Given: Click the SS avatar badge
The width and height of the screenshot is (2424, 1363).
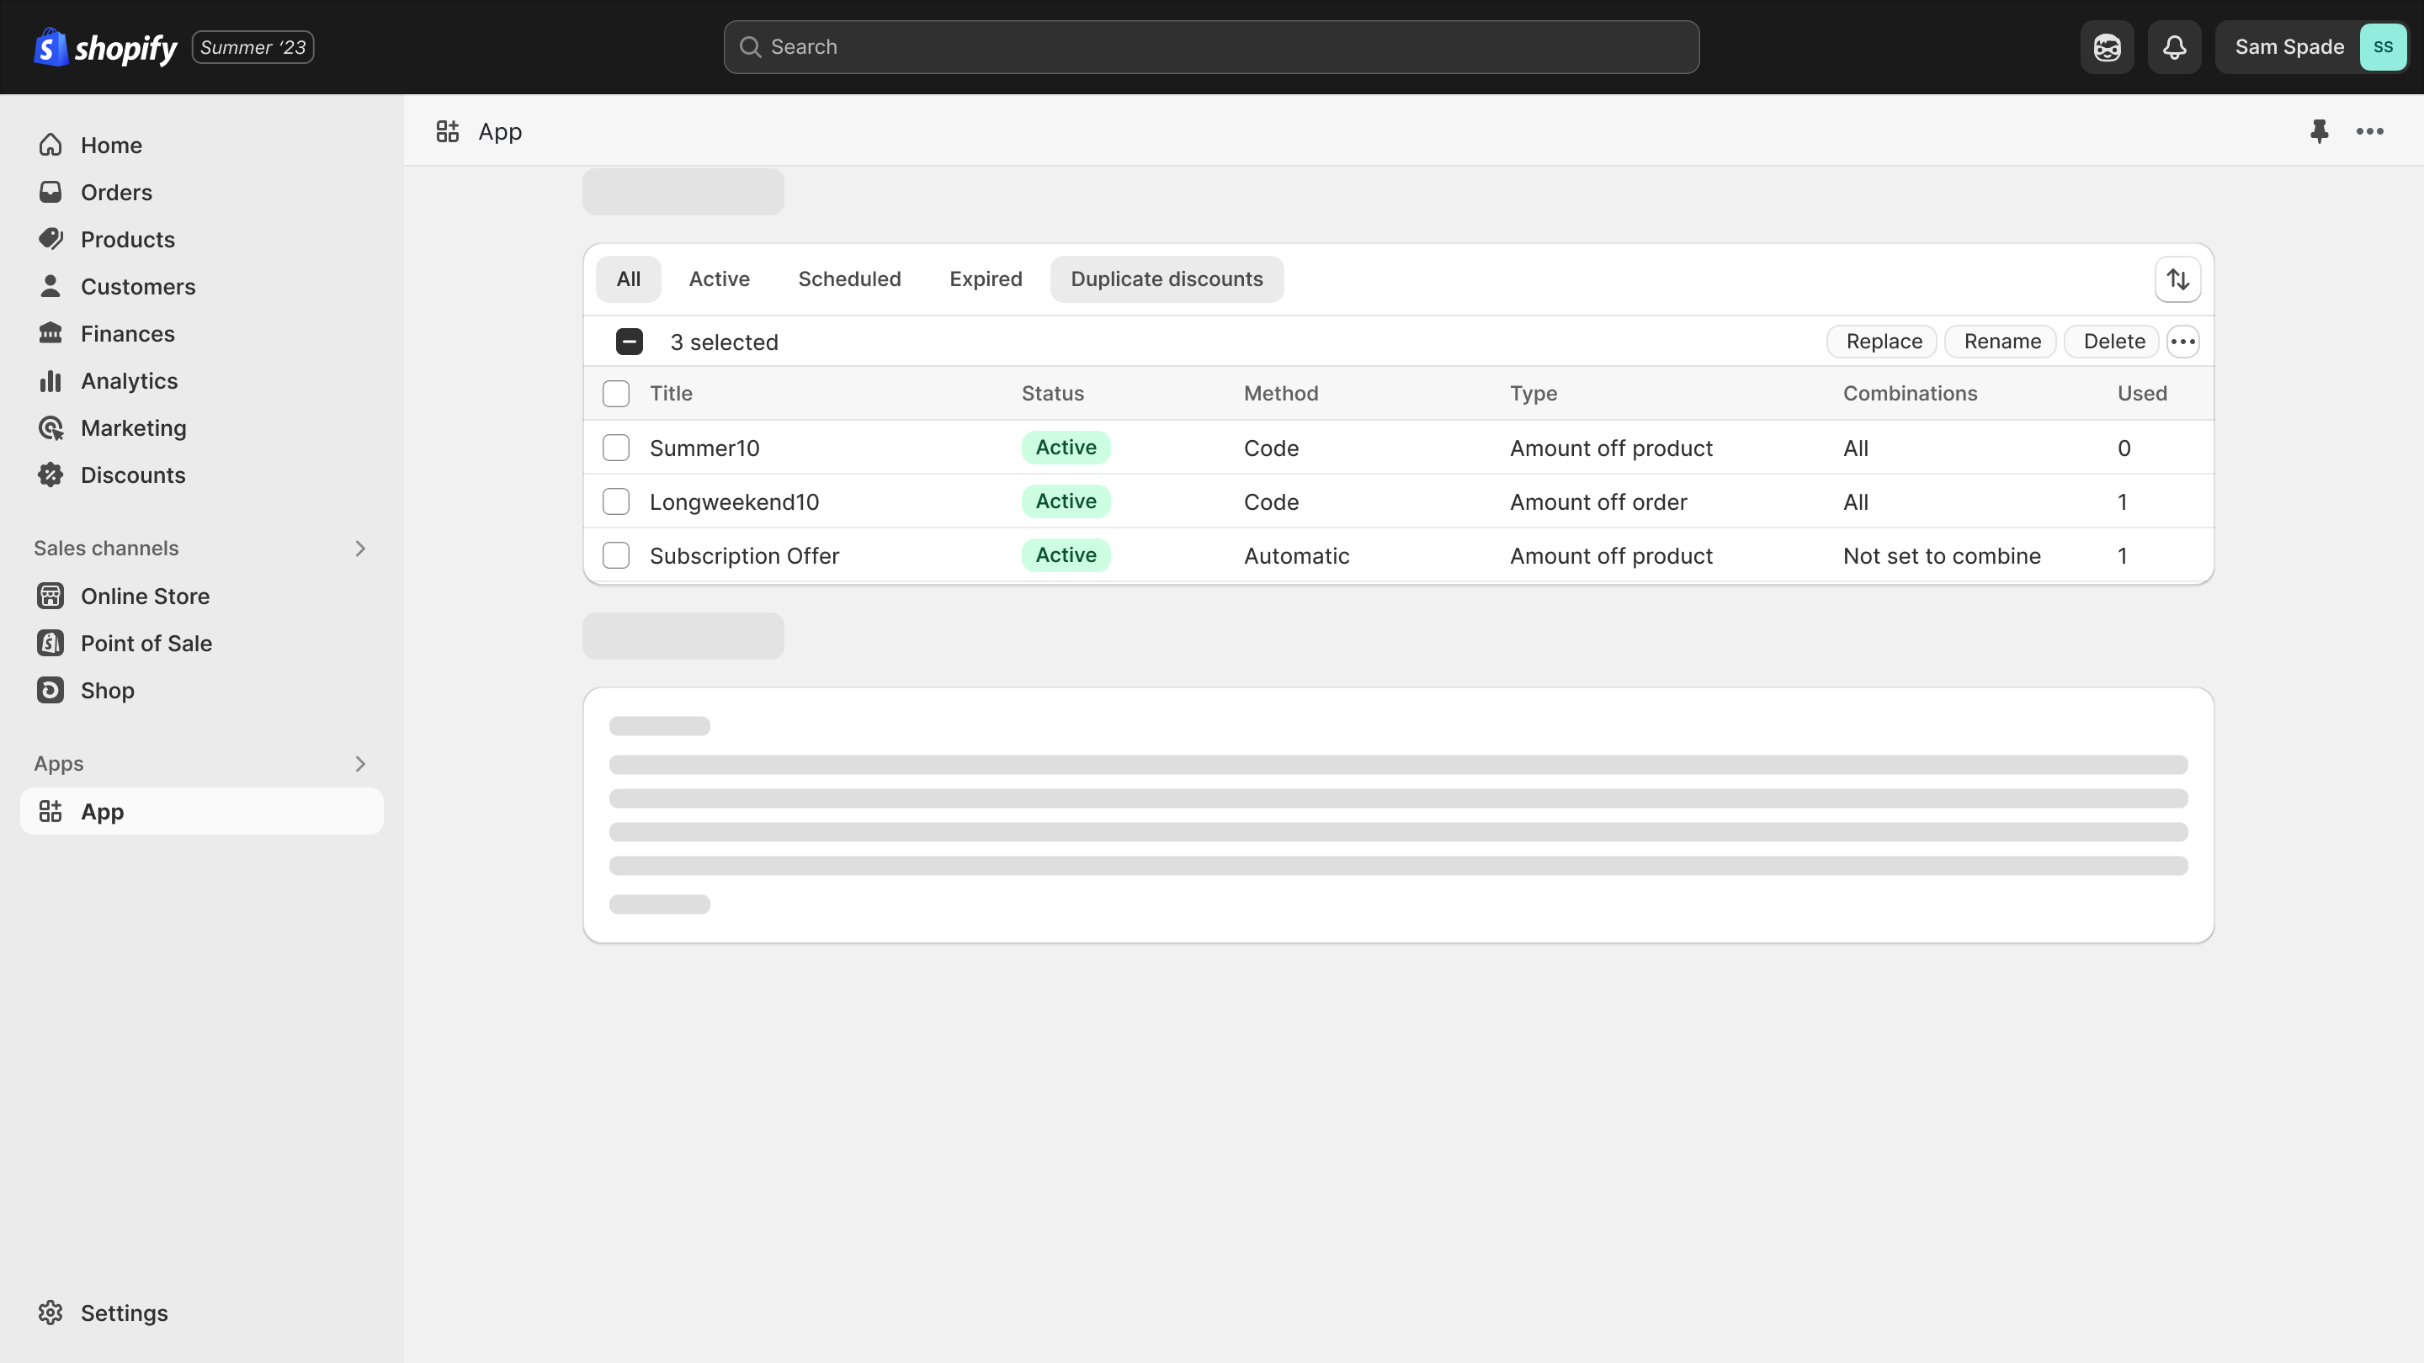Looking at the screenshot, I should tap(2383, 47).
